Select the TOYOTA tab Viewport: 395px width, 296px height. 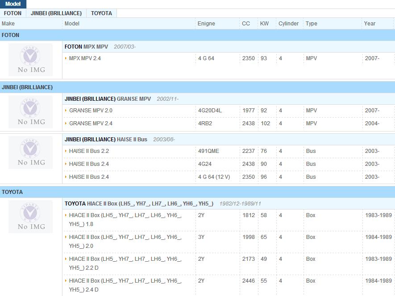tap(101, 13)
